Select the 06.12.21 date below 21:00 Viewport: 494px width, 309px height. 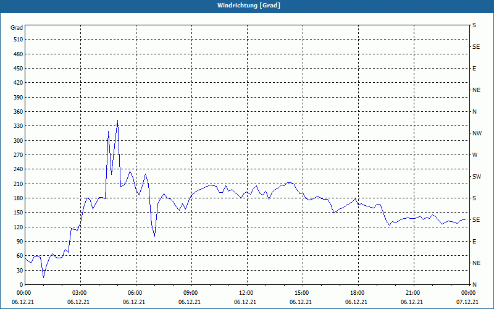point(412,302)
